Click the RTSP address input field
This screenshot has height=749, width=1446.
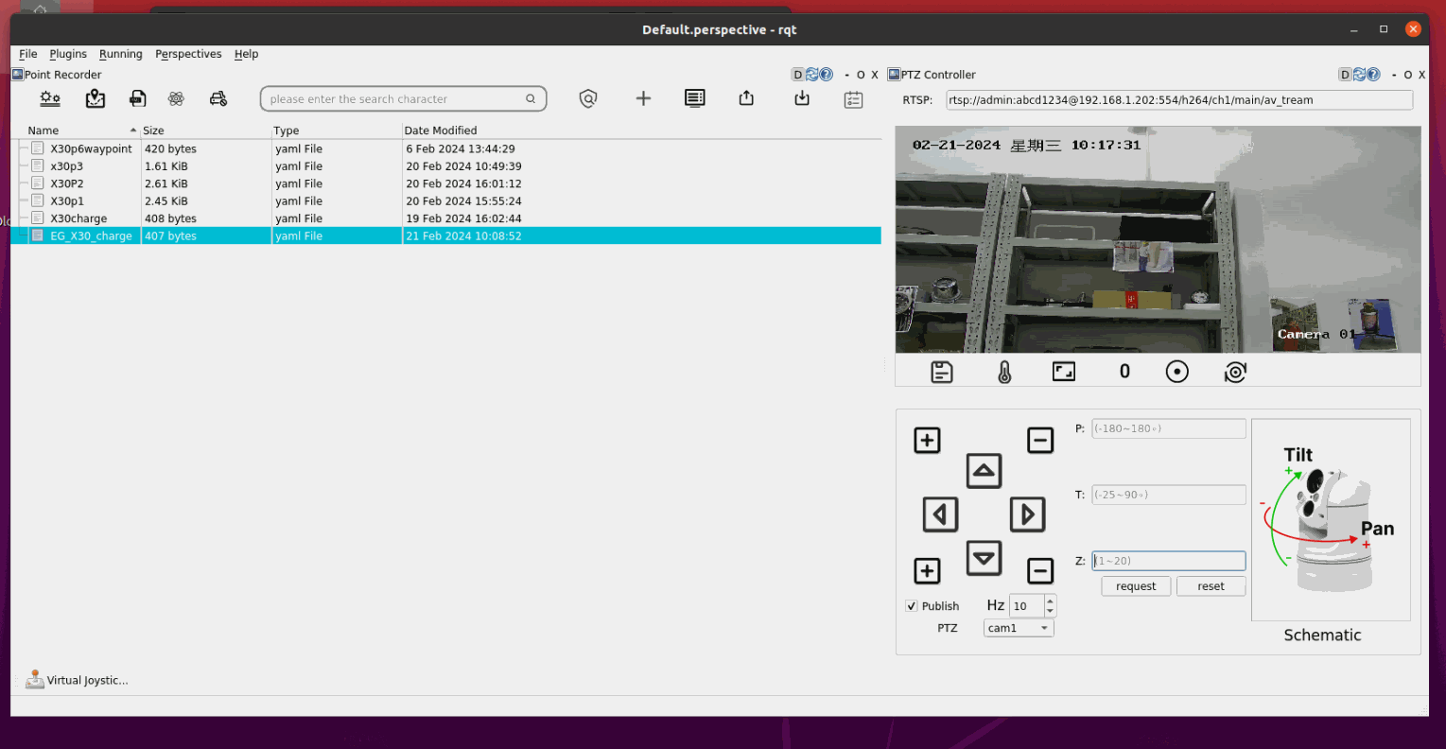pyautogui.click(x=1178, y=100)
